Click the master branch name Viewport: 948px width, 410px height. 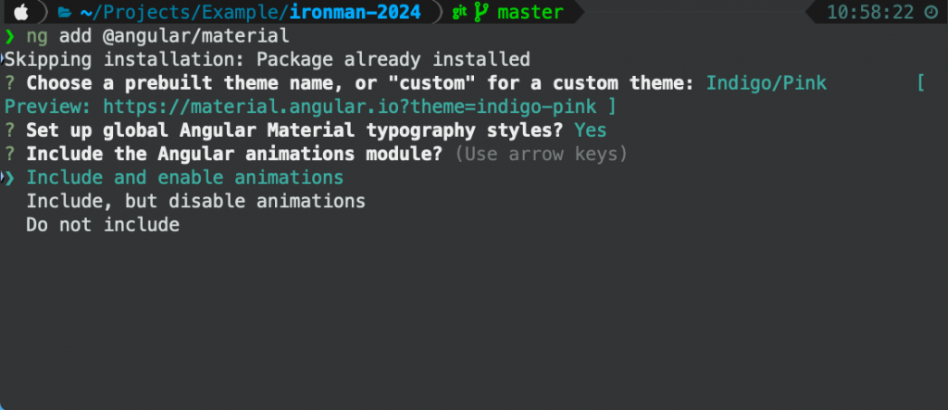(530, 11)
